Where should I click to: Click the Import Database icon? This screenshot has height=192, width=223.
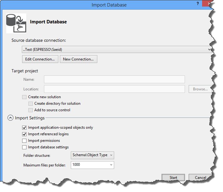[16, 23]
